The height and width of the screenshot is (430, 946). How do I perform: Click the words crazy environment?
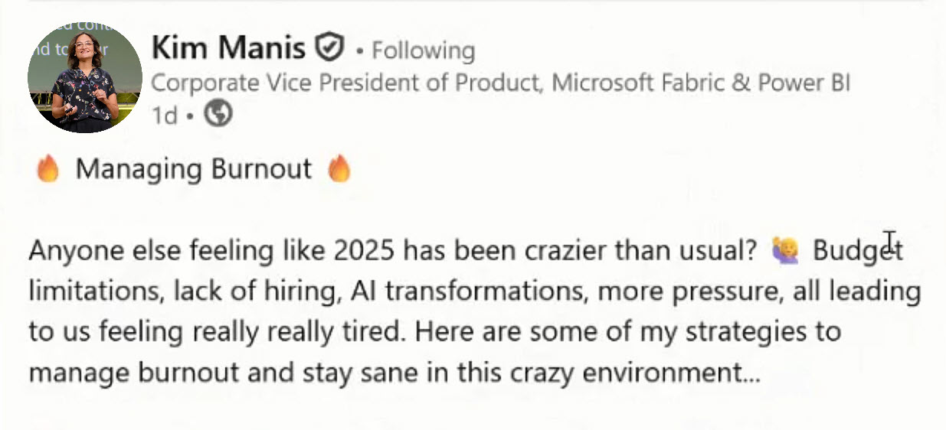click(626, 373)
